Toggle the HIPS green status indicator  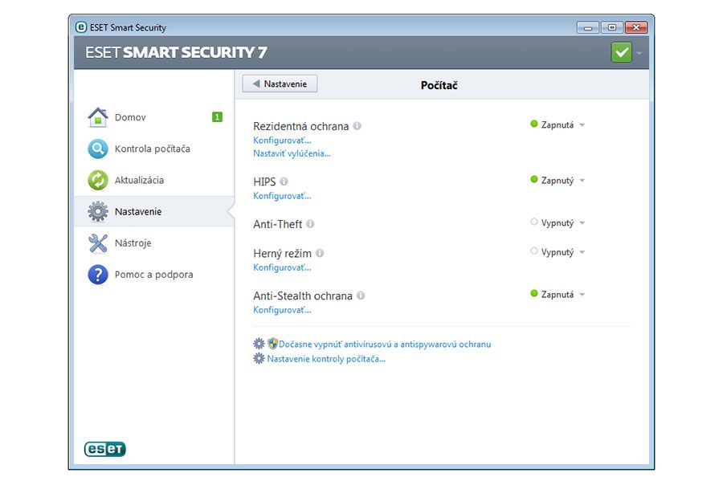(x=534, y=179)
